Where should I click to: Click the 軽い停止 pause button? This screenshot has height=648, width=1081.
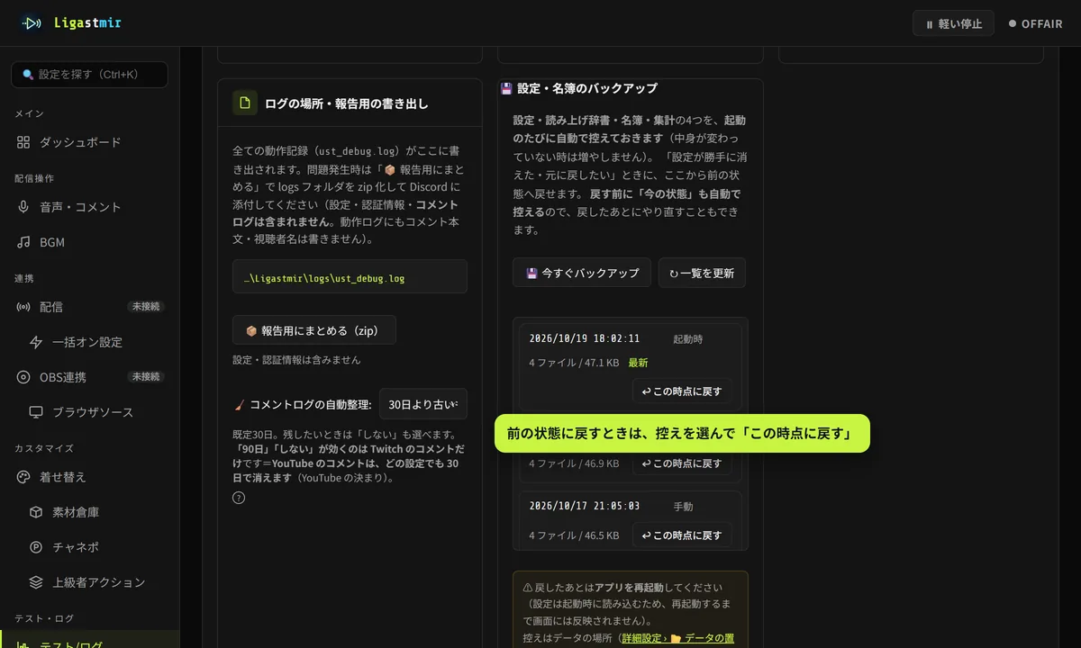[953, 23]
